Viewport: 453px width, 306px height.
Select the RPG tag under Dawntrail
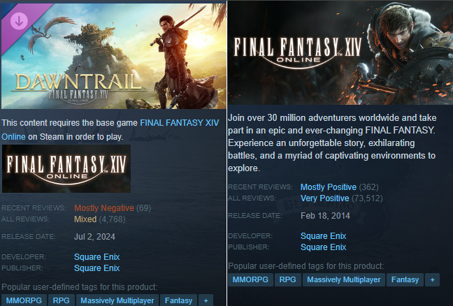tap(62, 300)
